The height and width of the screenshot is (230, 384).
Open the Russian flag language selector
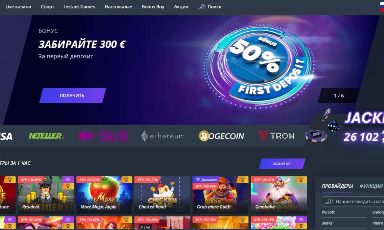coord(382,7)
